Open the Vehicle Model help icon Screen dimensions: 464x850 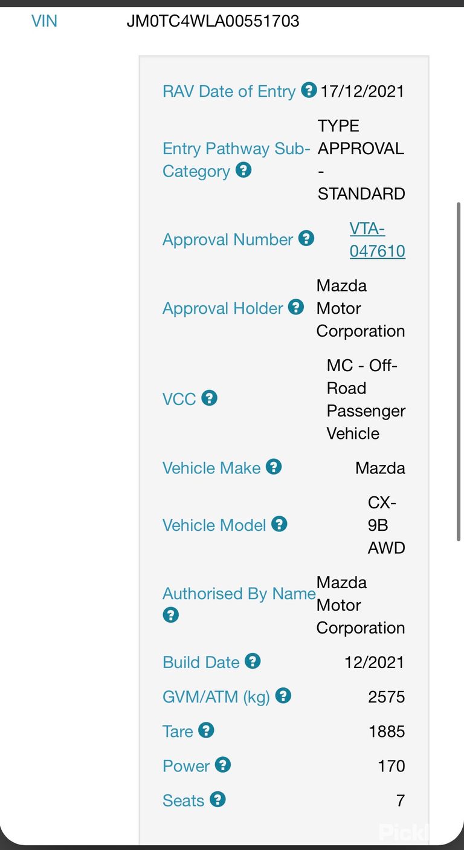click(x=279, y=524)
